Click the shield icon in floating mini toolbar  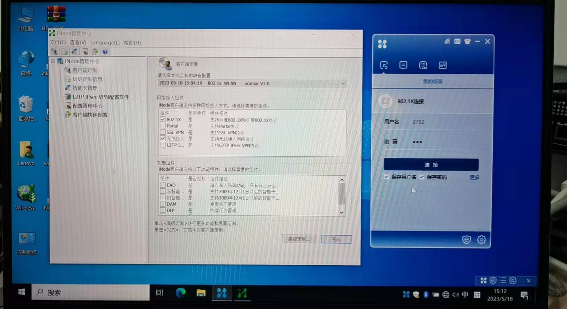click(493, 280)
